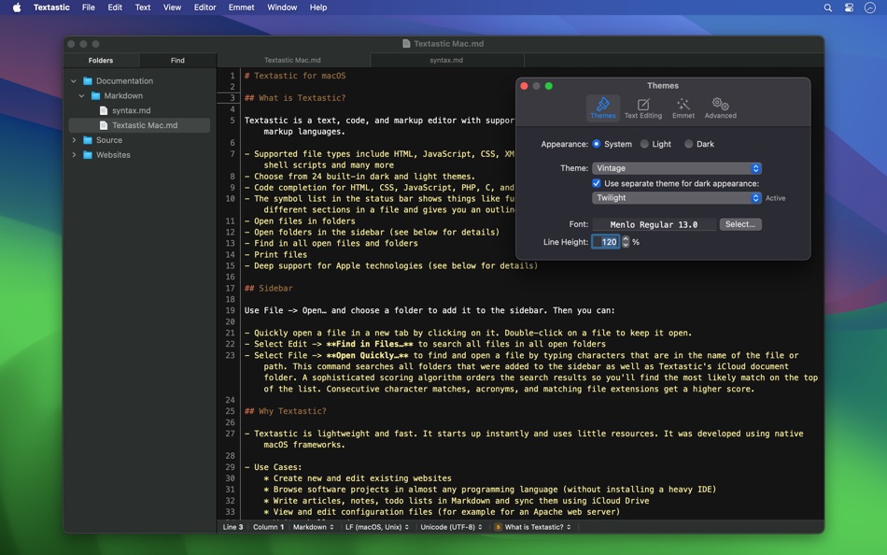Open the Twilight dark theme dropdown
887x555 pixels.
[x=677, y=198]
